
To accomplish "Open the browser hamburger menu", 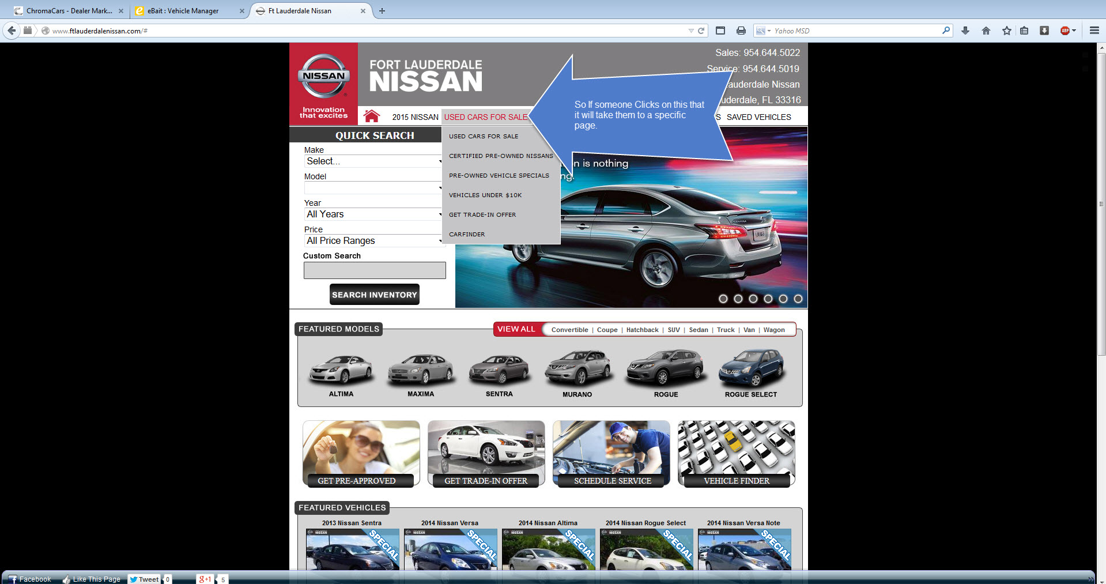I will [1094, 31].
